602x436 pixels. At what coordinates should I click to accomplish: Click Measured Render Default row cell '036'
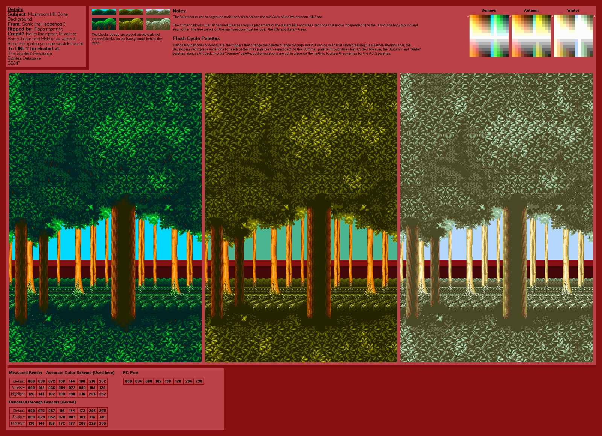pyautogui.click(x=41, y=381)
